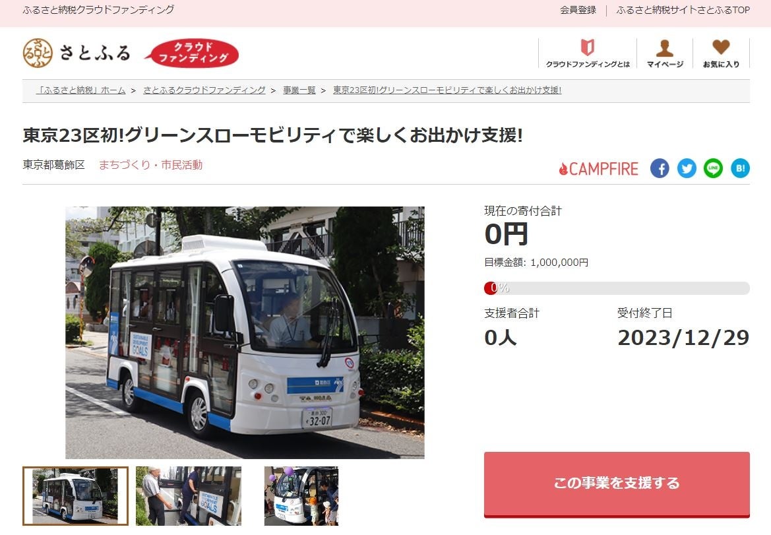Open マイページ user icon

pos(665,48)
